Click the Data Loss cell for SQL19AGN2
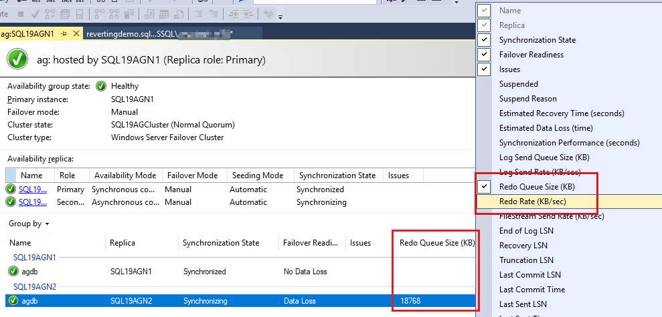This screenshot has width=662, height=317. point(300,301)
